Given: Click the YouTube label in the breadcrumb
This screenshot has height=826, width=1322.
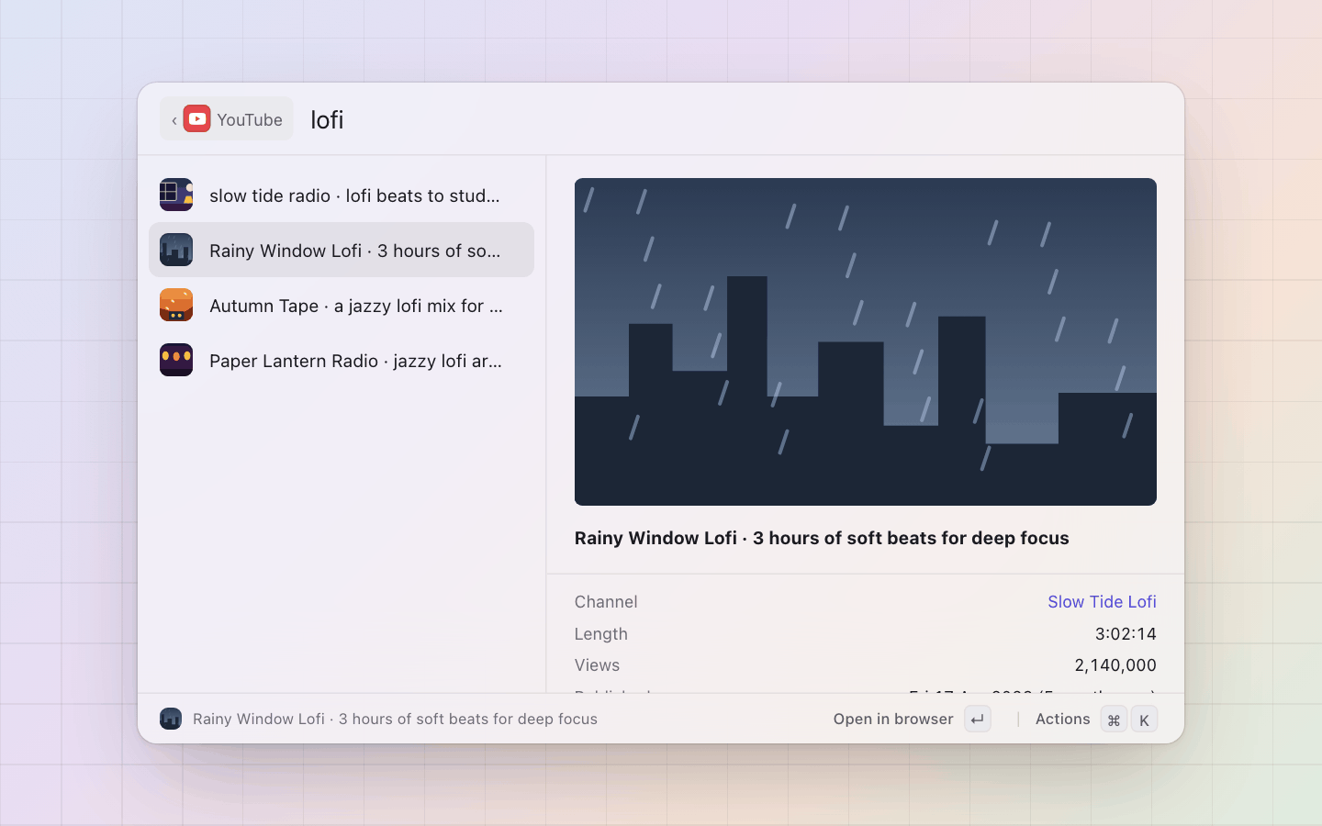Looking at the screenshot, I should [x=250, y=119].
